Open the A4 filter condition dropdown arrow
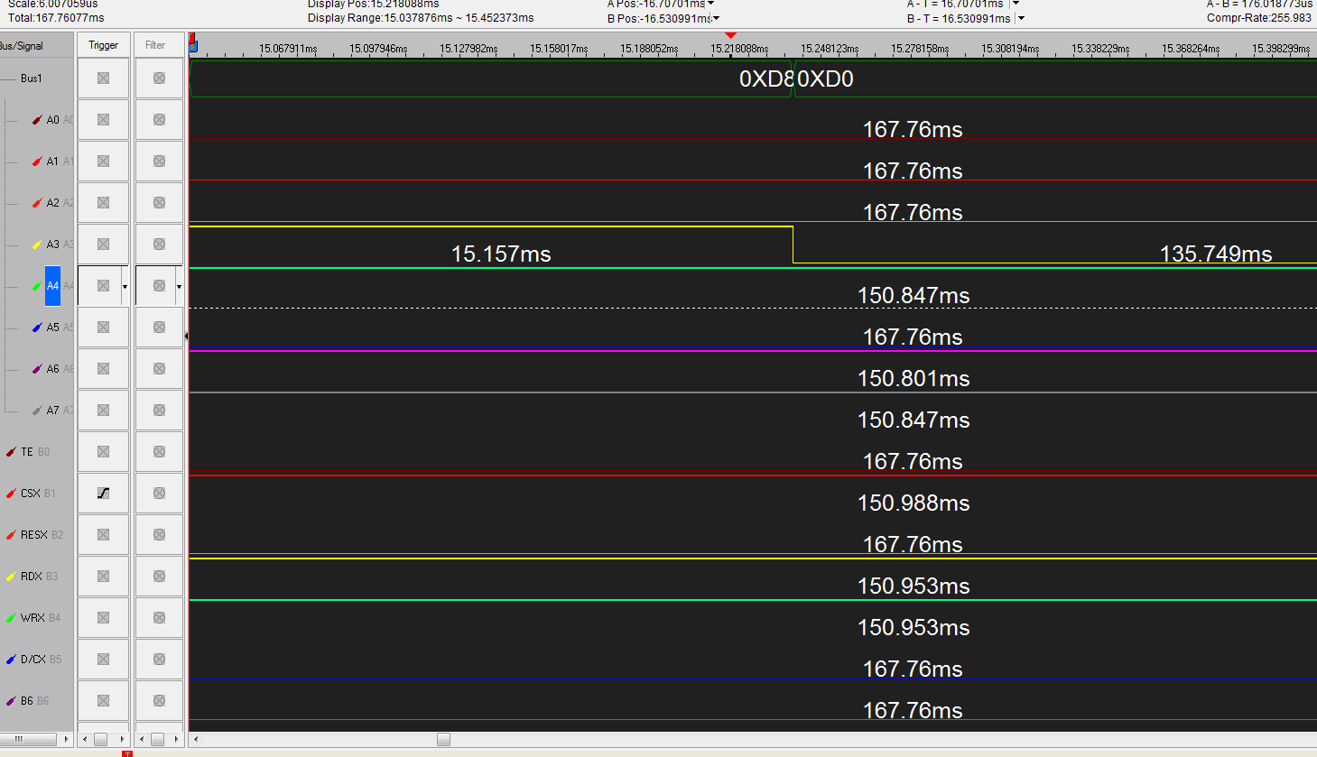 tap(179, 287)
